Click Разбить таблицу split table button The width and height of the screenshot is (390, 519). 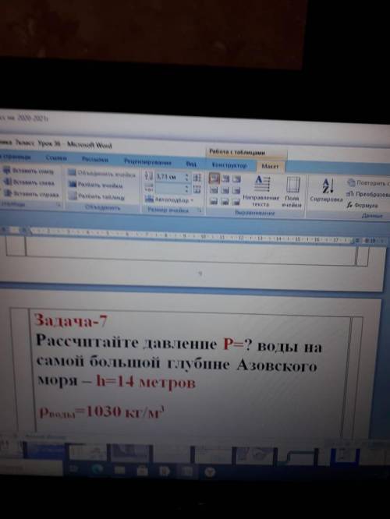(x=97, y=196)
